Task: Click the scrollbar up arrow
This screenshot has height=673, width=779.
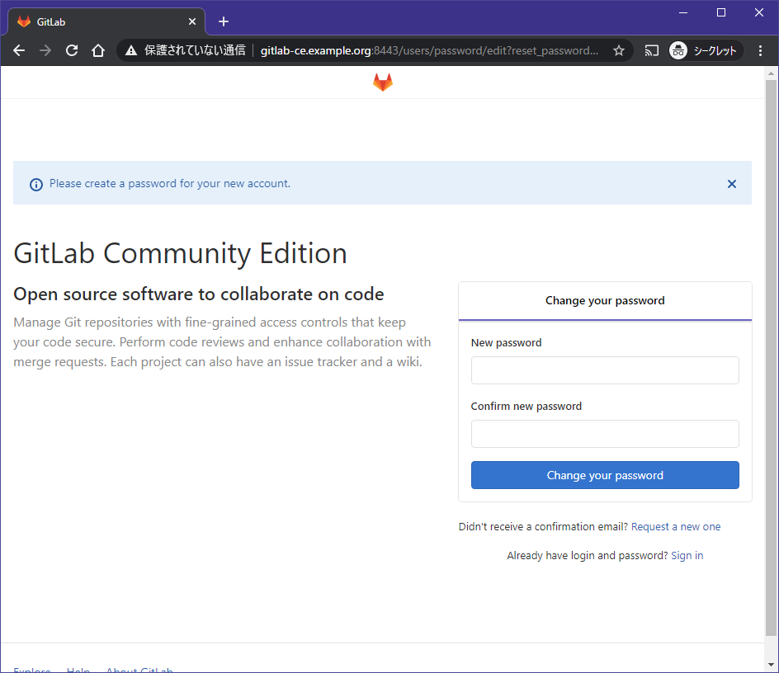Action: pos(771,73)
